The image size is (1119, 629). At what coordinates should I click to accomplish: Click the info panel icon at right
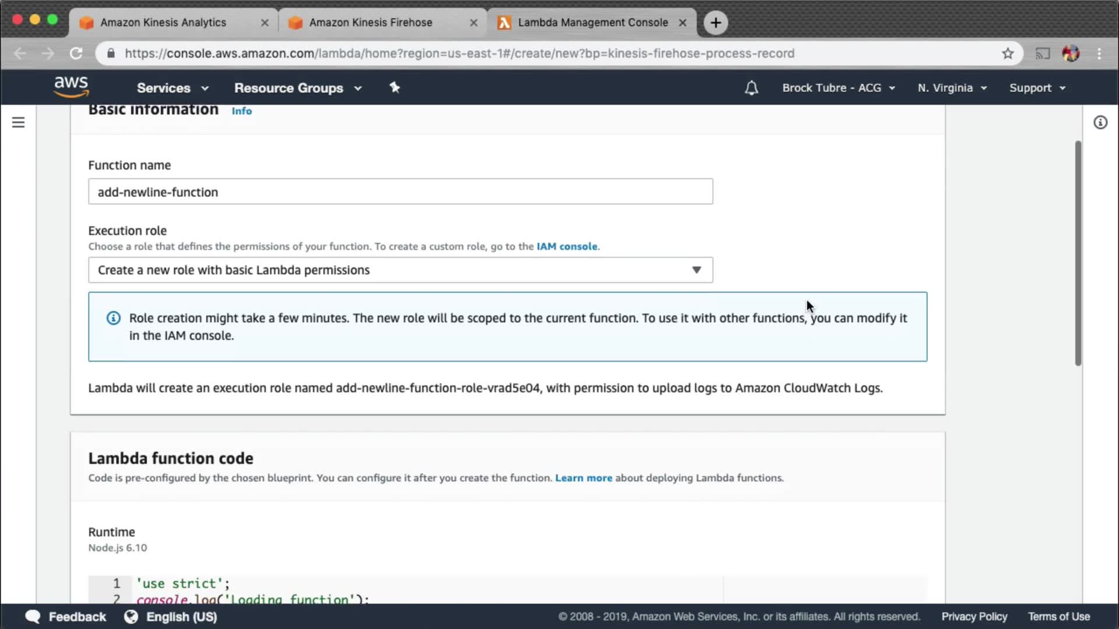[1100, 122]
